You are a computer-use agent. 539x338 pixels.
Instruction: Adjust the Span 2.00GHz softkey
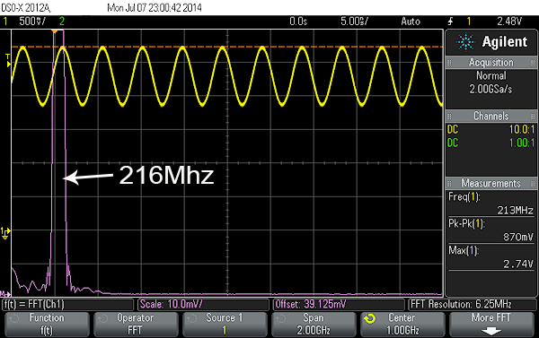tap(314, 324)
